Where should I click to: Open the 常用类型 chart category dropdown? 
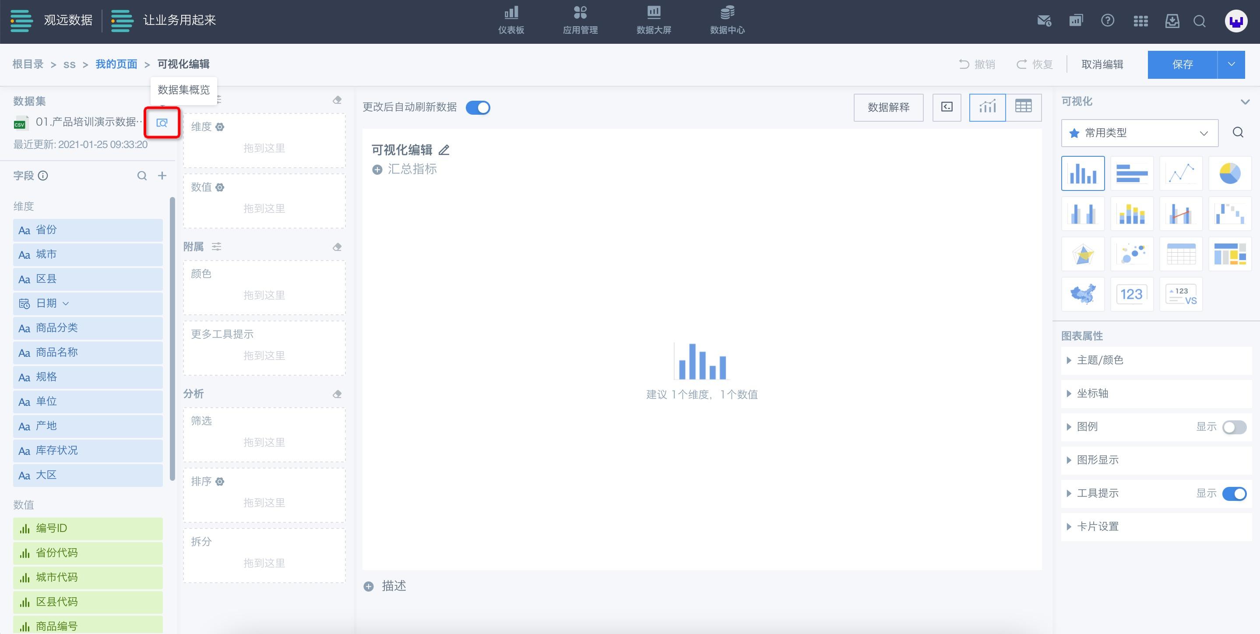click(1139, 133)
